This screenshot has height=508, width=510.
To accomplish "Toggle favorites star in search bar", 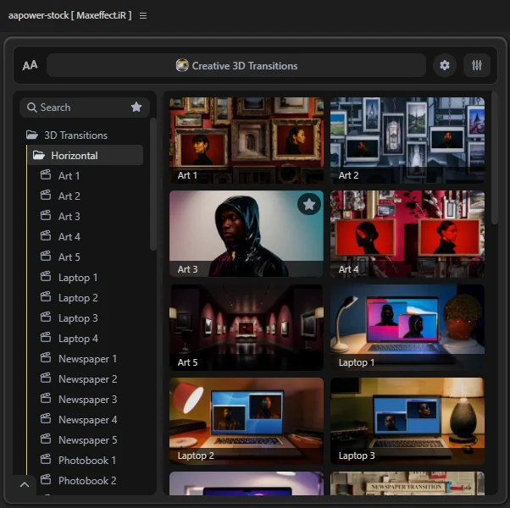I will 136,107.
